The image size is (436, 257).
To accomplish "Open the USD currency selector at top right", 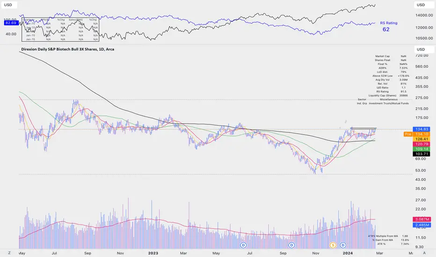I will [x=424, y=5].
